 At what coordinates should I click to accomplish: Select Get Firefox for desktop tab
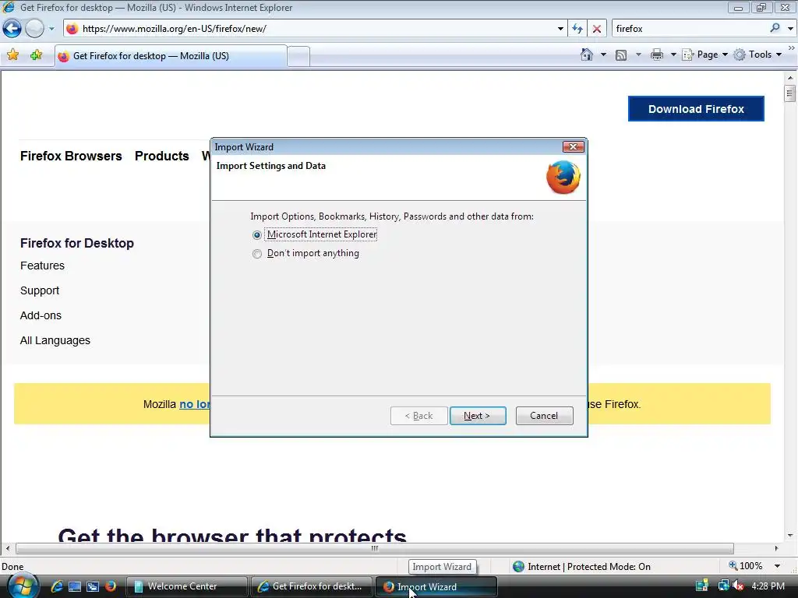point(171,56)
